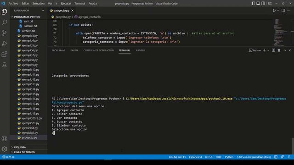The image size is (294, 165).
Task: Toggle secondary sidebar layout button
Action: pos(263,3)
